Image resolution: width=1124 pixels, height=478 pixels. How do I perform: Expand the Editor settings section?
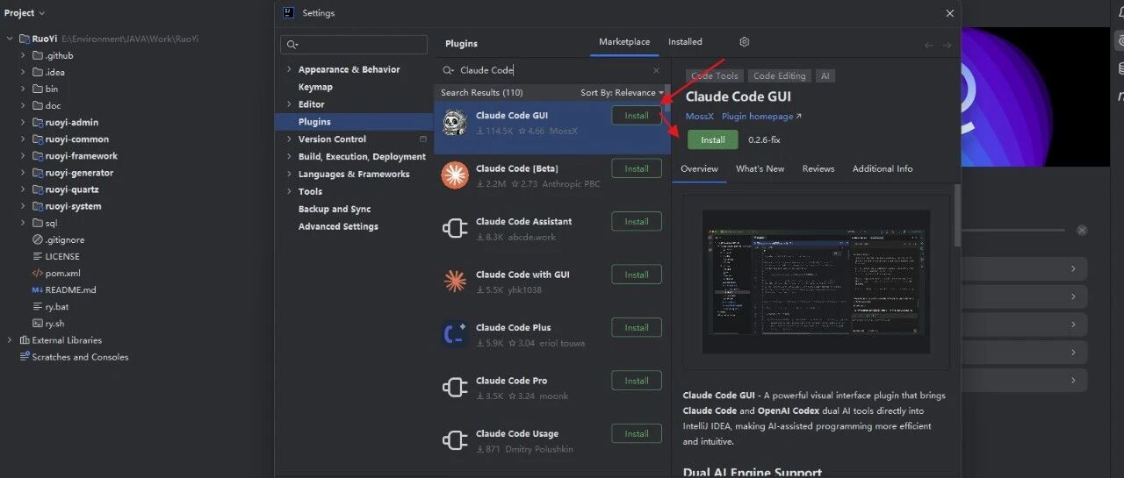290,104
